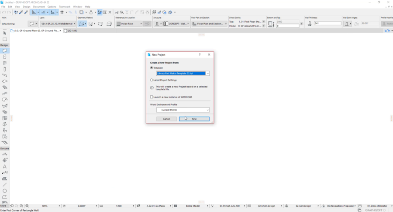
Task: Close the GF-Ground Floor tab
Action: coord(60,31)
